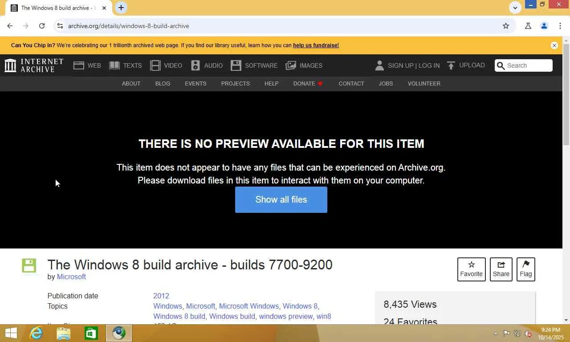The image size is (570, 342).
Task: Open the Action Center flag icon
Action: click(506, 334)
